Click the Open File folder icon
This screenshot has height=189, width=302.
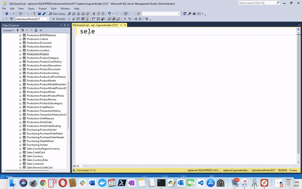pyautogui.click(x=35, y=14)
